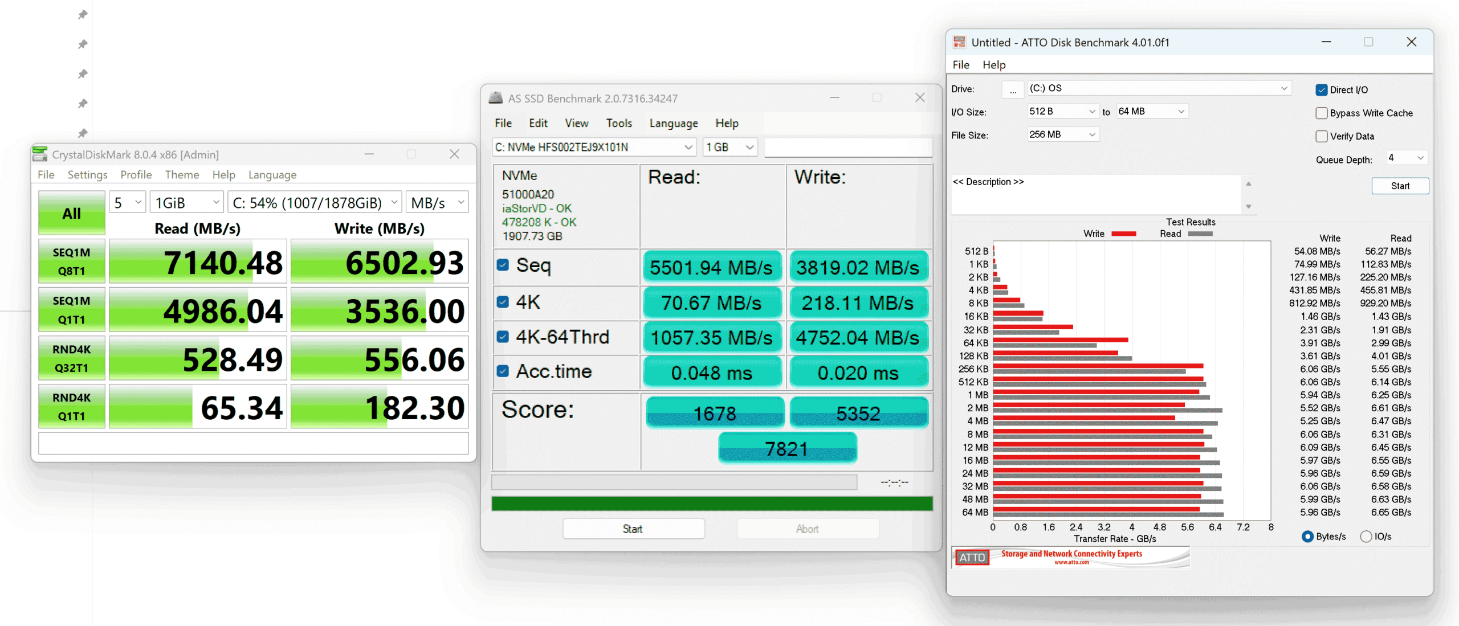Enable Verify Data checkbox in ATTO

(1322, 136)
